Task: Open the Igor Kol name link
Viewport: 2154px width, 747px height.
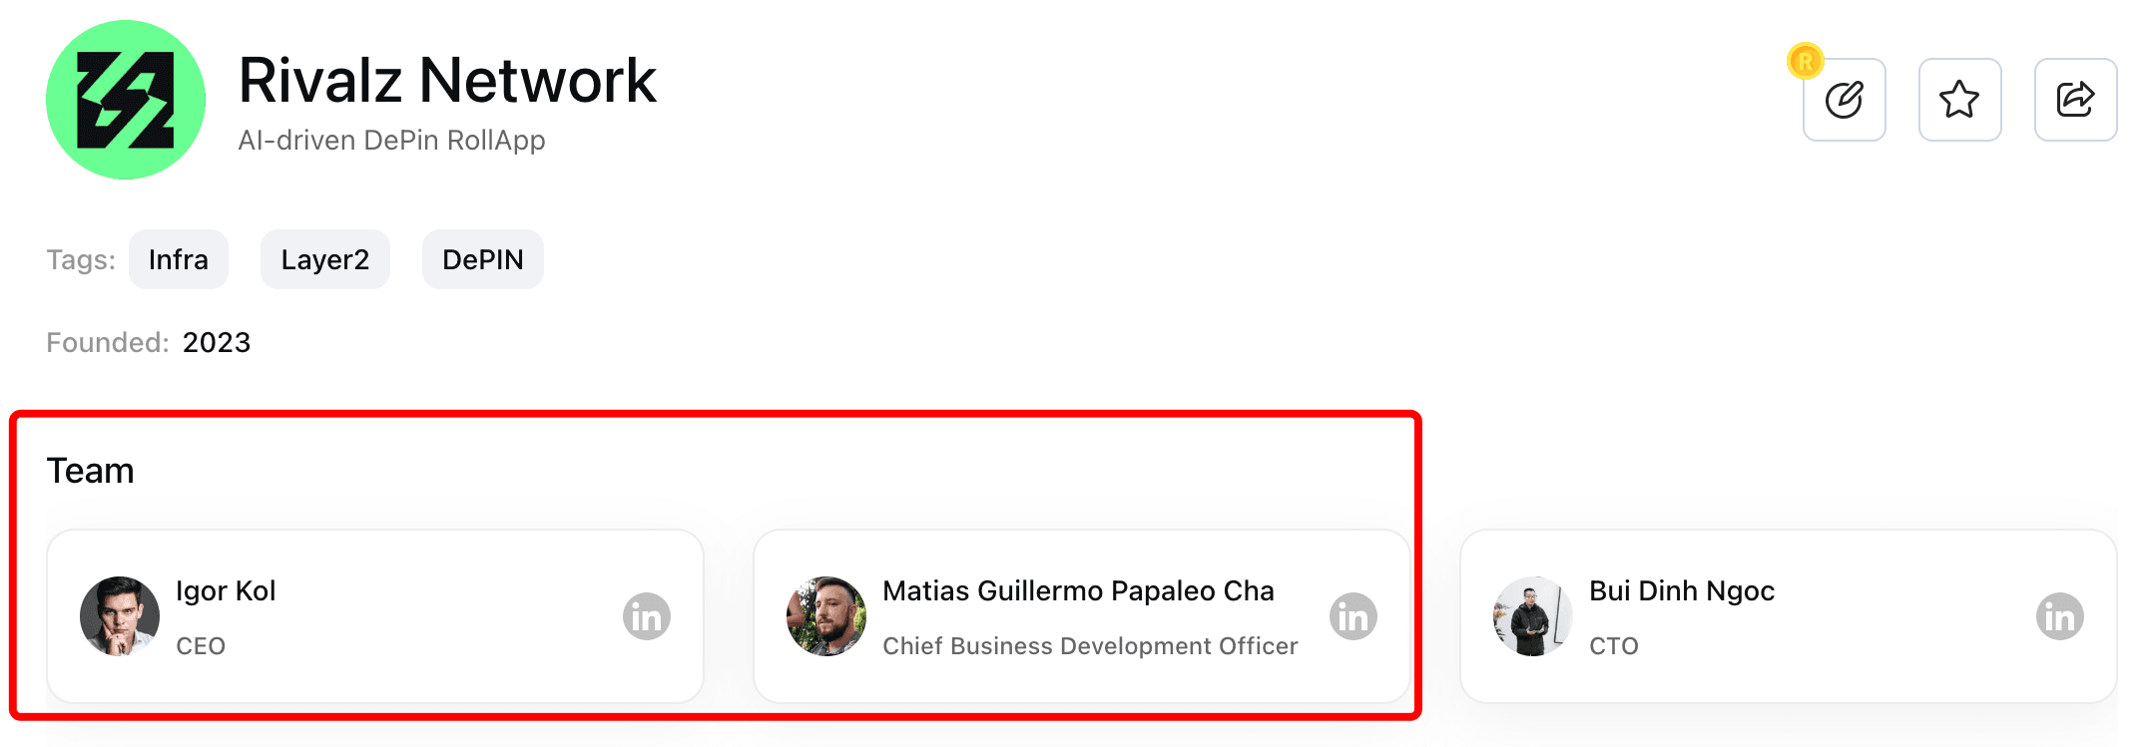Action: click(x=226, y=591)
